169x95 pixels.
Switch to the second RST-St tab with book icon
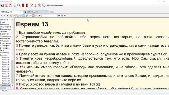[32, 12]
